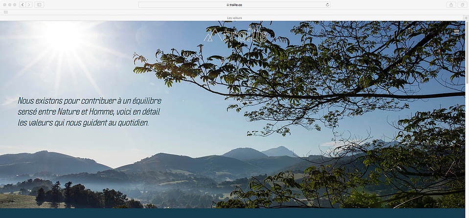Select the Les valeurs tab

point(235,18)
